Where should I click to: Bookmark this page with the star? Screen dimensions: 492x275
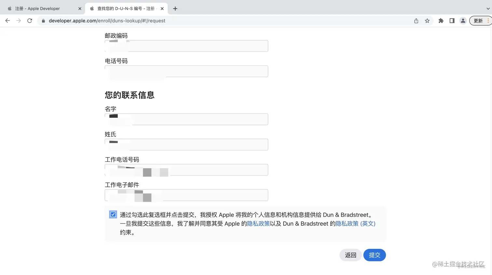(427, 21)
